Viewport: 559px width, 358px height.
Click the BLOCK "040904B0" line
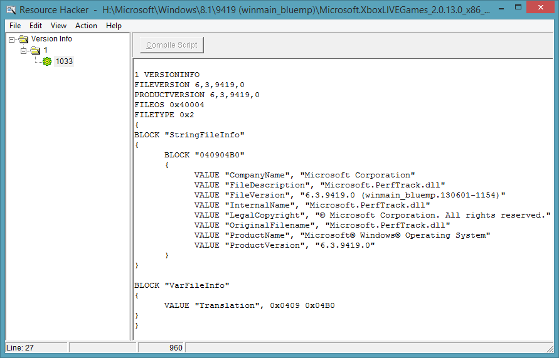(205, 155)
